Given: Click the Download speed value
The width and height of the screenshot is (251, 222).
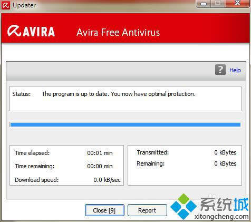Looking at the screenshot, I should point(107,180).
